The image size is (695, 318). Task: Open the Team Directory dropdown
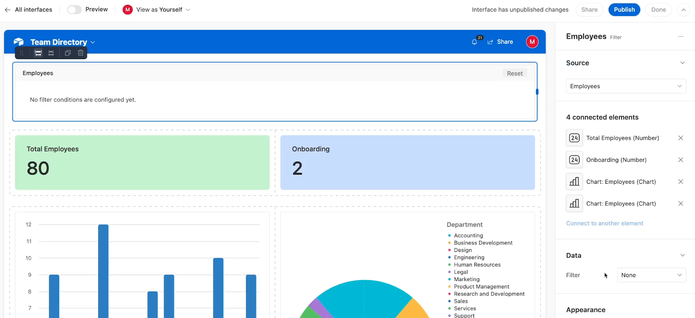pyautogui.click(x=63, y=42)
